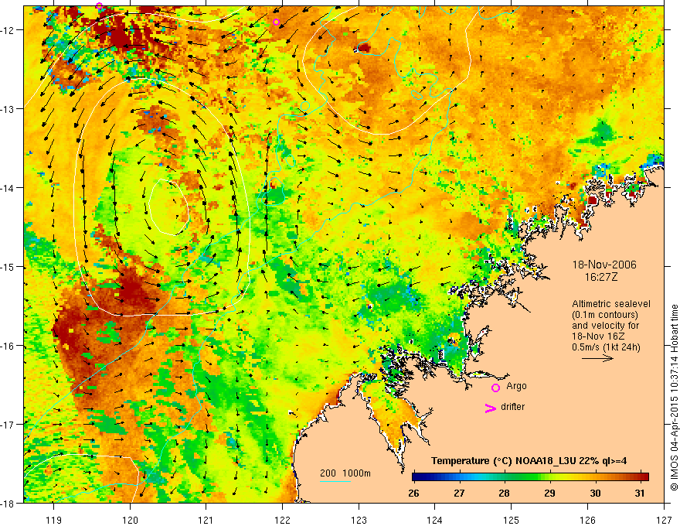
Task: Click the latitude axis label '-12'
Action: pos(8,30)
